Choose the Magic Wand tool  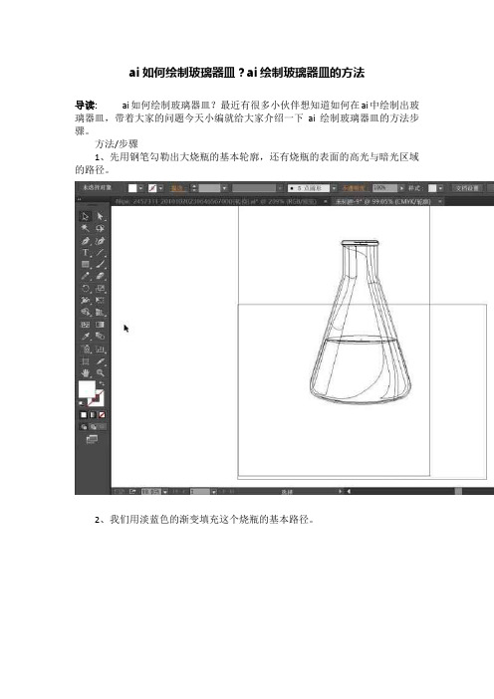[x=86, y=229]
